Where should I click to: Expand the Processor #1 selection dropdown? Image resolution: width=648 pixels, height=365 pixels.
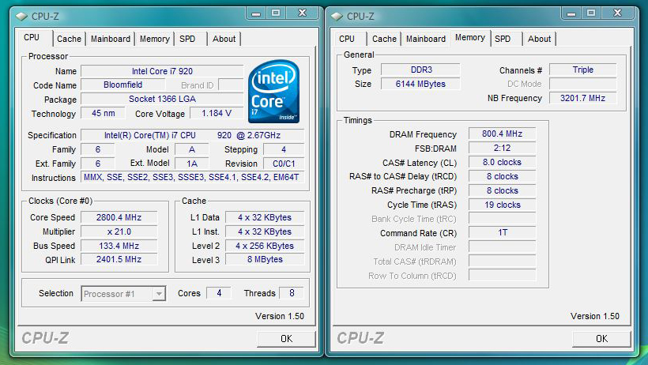[159, 294]
